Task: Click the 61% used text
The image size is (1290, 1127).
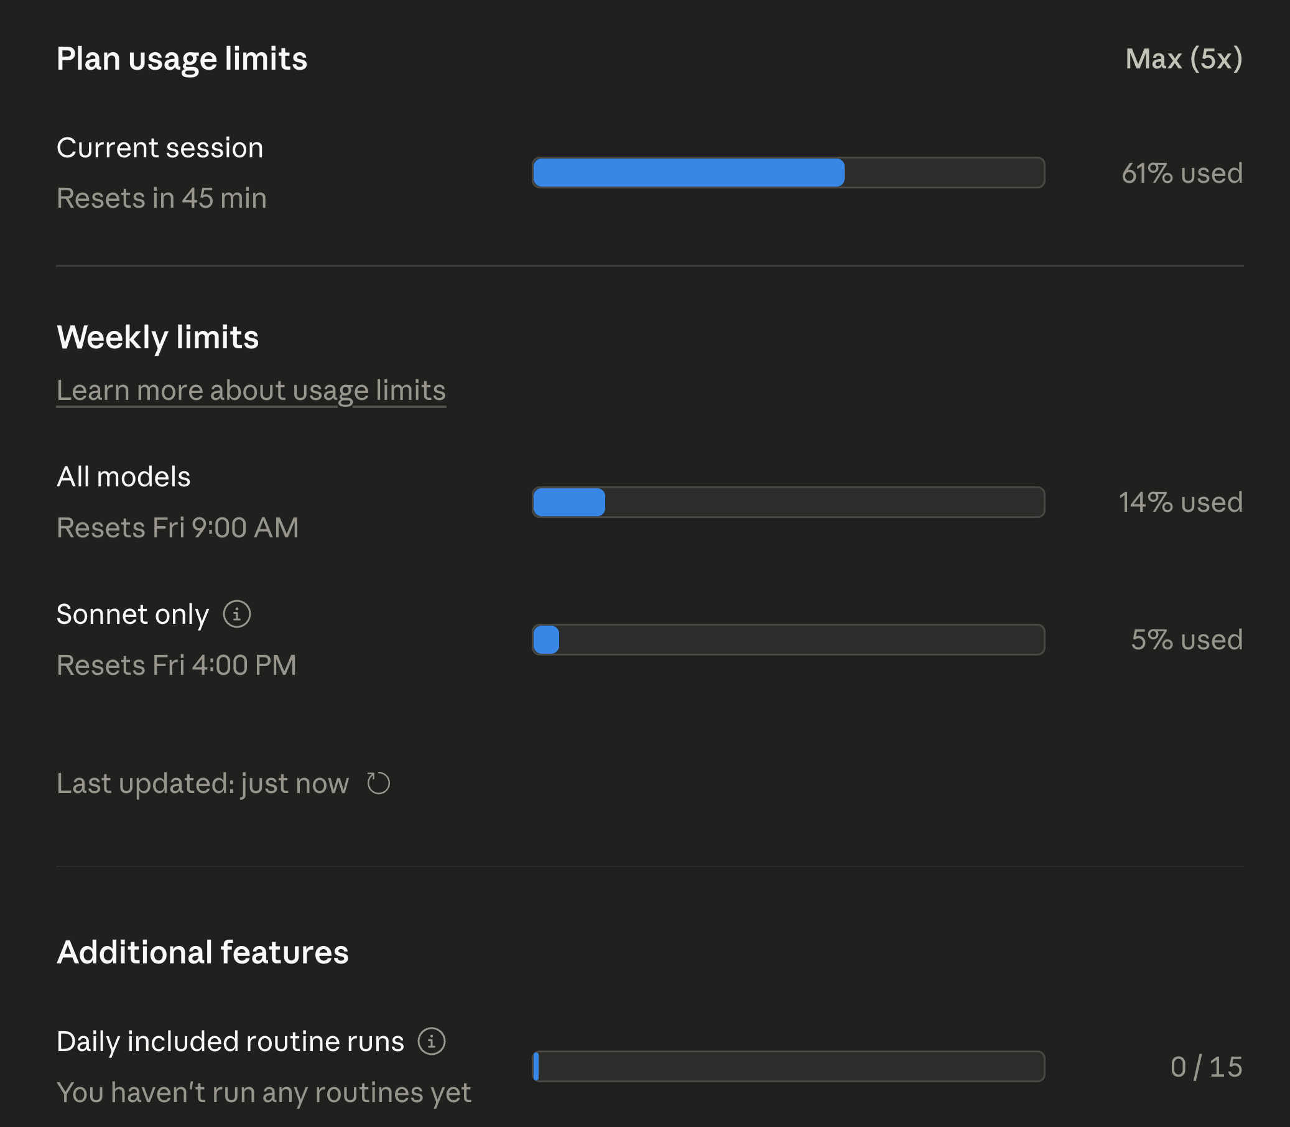Action: click(1182, 174)
